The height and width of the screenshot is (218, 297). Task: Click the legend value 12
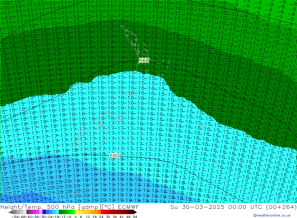pyautogui.click(x=88, y=217)
